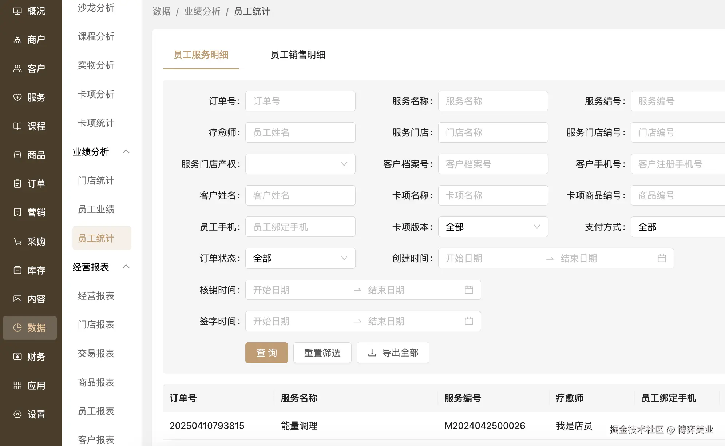The height and width of the screenshot is (446, 725).
Task: Click the 设置 settings icon
Action: tap(17, 414)
